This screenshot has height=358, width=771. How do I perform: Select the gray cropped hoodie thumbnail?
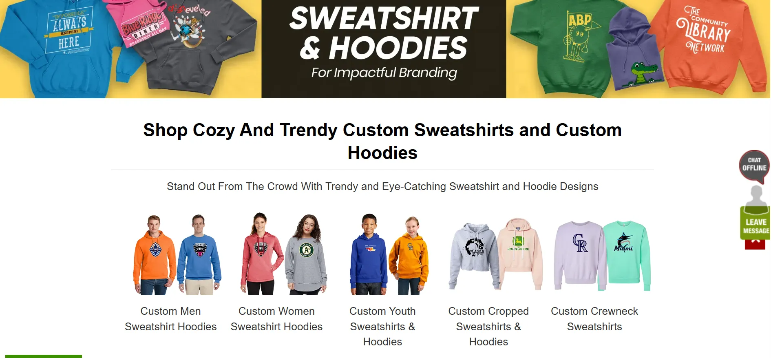click(x=474, y=256)
